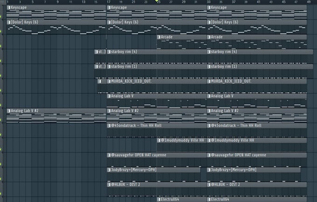Screen dimensions: 317x202
Task: Open menu icon of MURDA_KICK_ICED_OUT clip at bar 17
Action: [x=109, y=81]
